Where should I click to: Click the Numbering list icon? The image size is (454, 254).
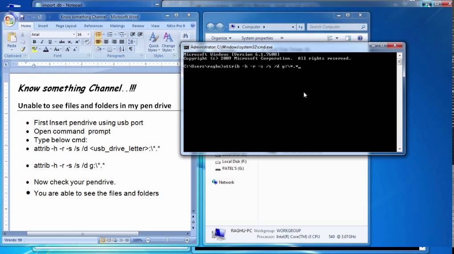(110, 34)
